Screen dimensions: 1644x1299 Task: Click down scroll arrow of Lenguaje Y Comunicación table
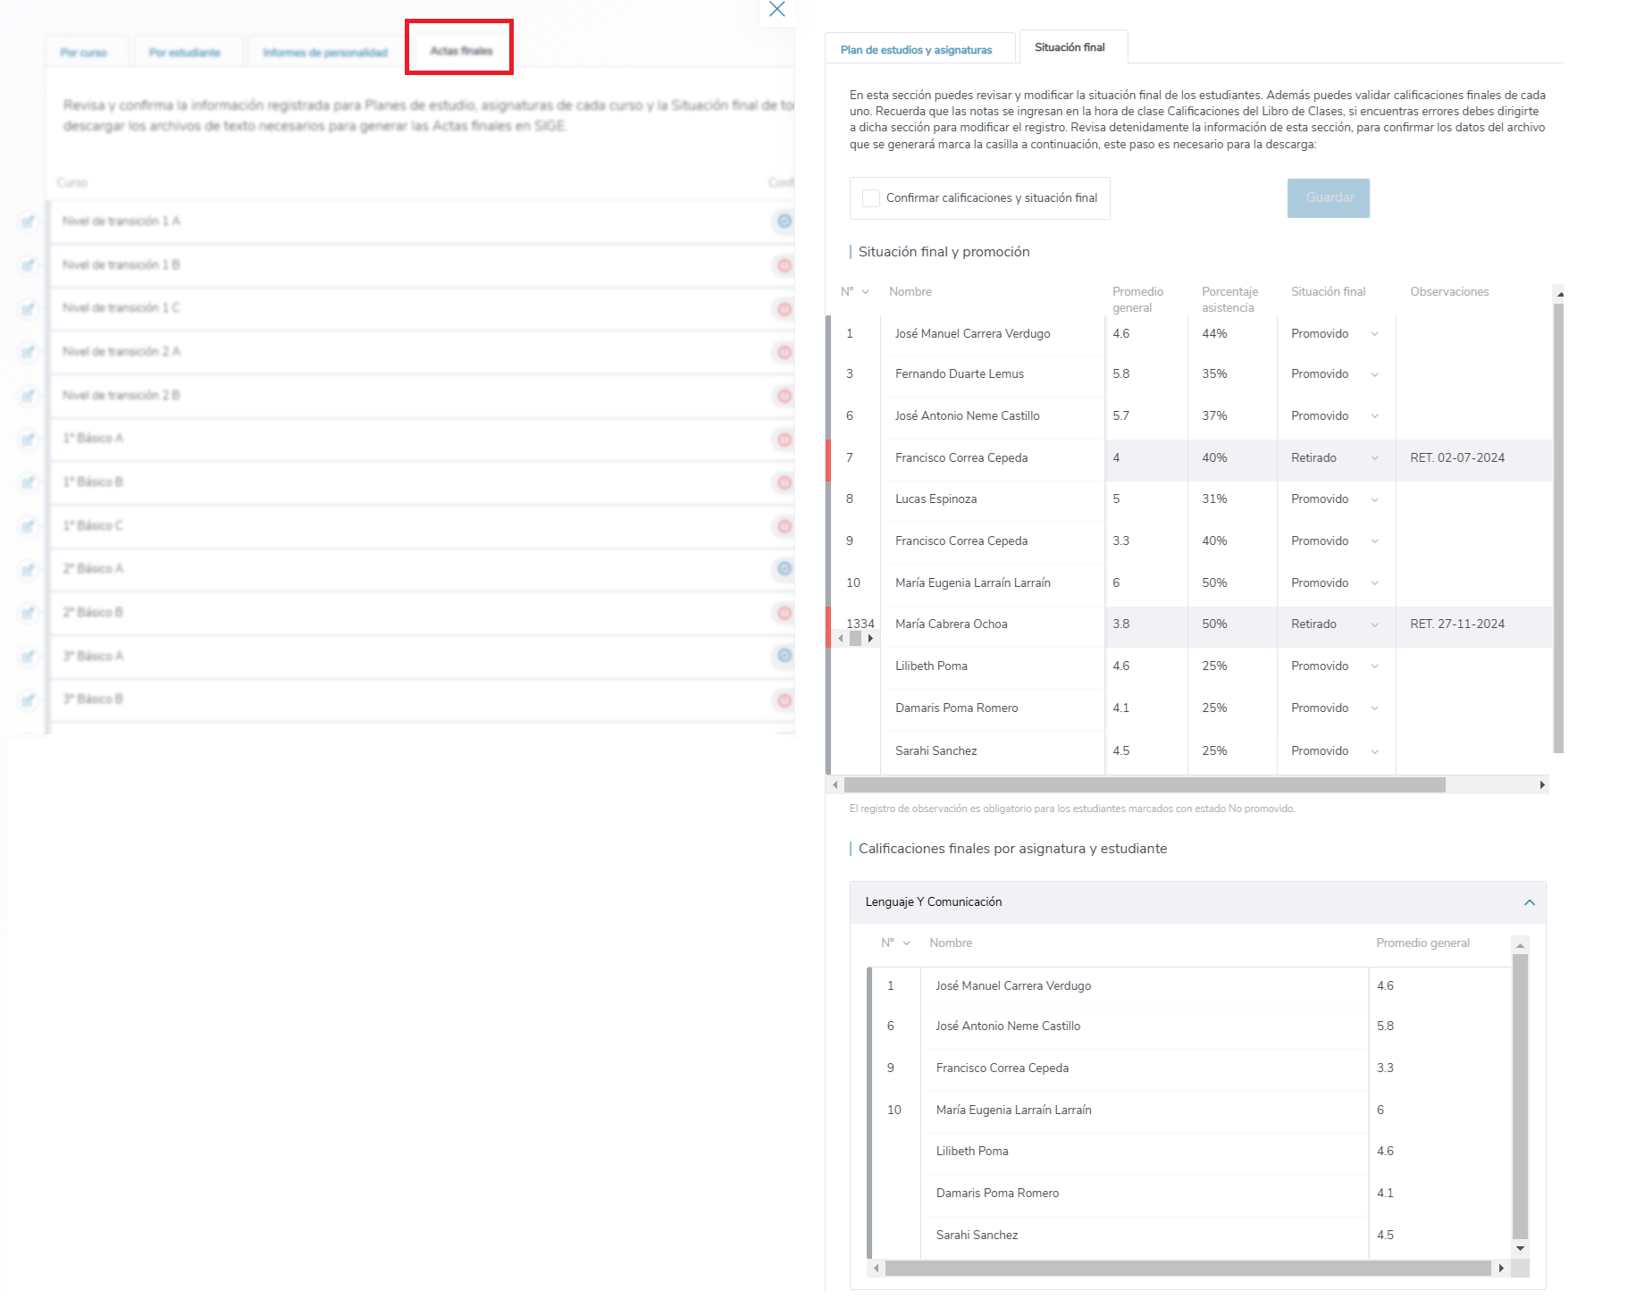(1520, 1248)
